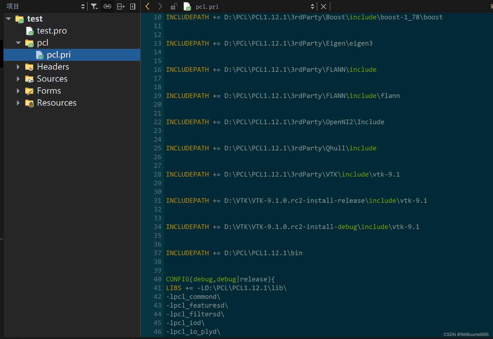Collapse the test project node

tap(8, 19)
